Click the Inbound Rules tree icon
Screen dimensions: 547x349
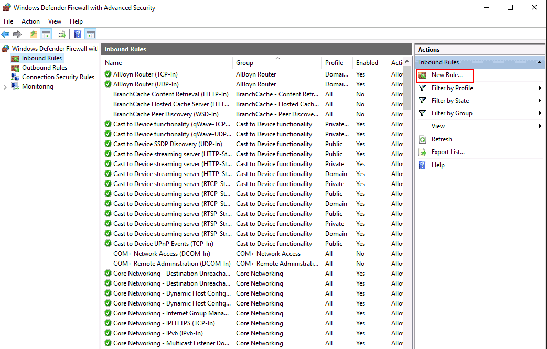[15, 58]
